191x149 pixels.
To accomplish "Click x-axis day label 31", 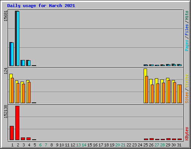I will point(179,145).
